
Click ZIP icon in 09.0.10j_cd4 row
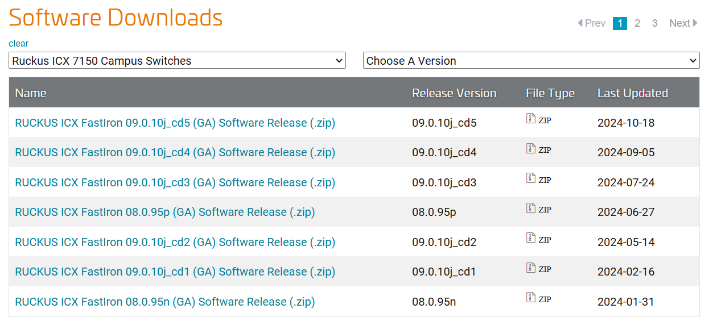531,149
